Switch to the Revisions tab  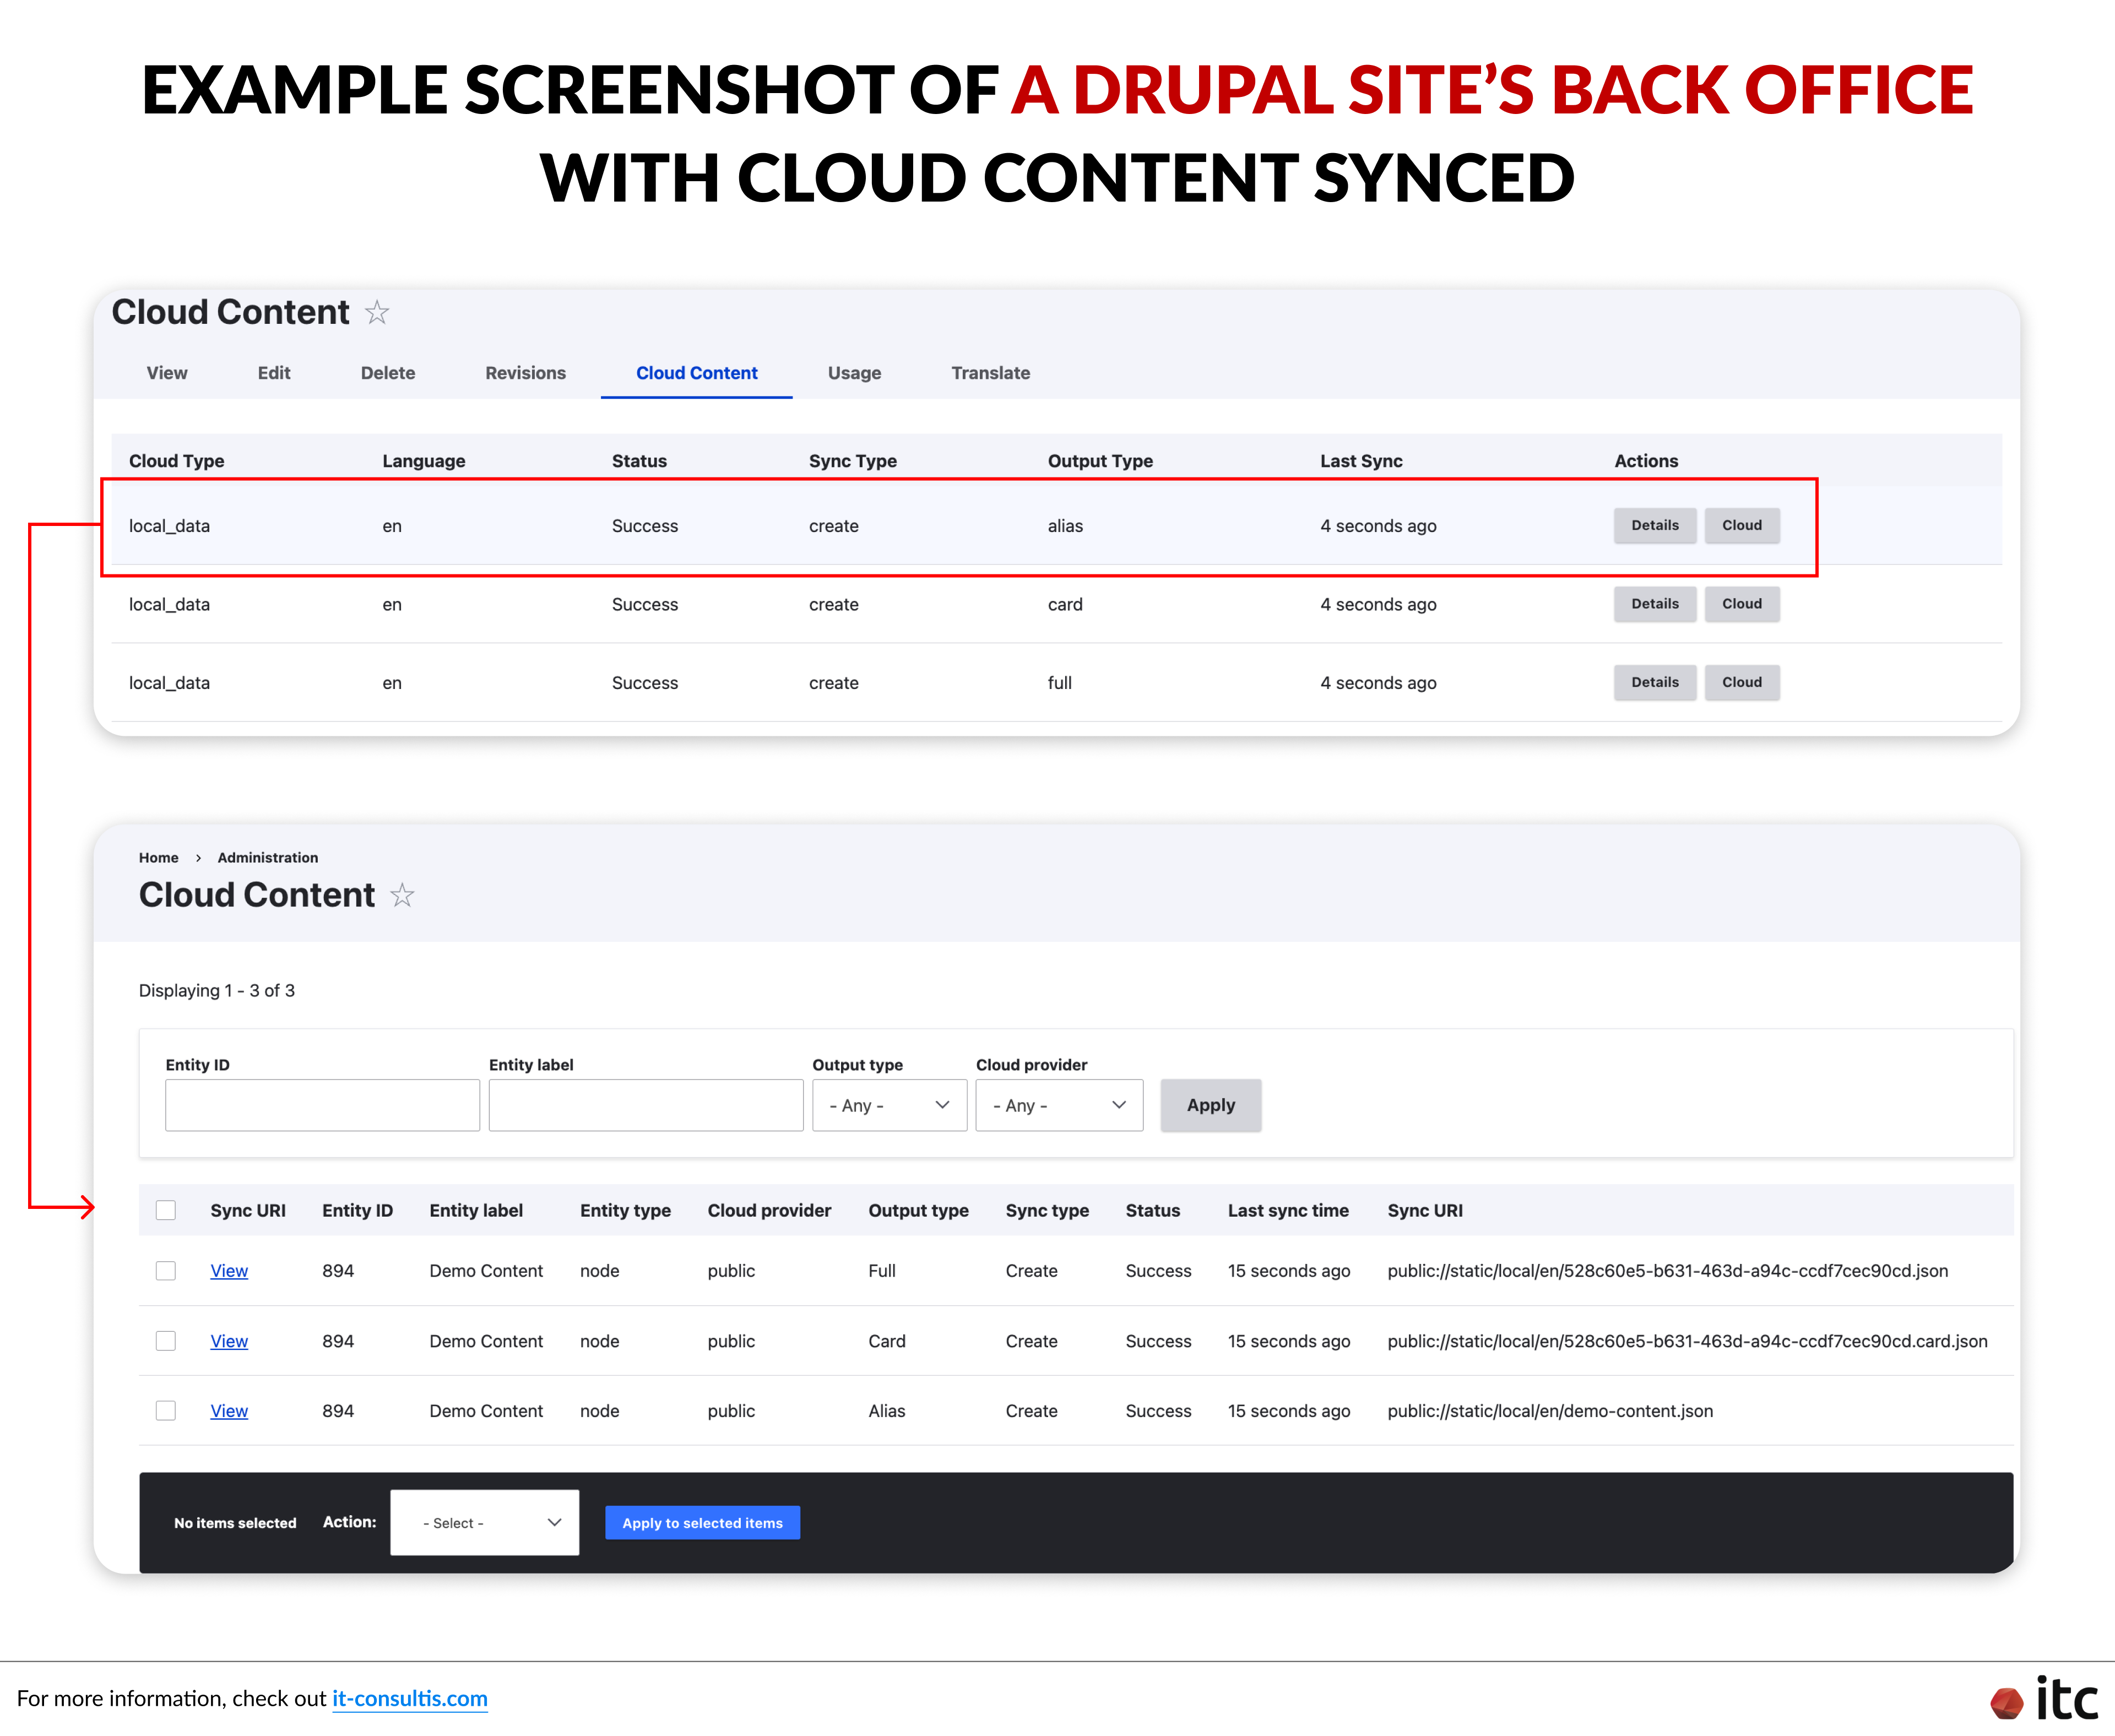[525, 373]
